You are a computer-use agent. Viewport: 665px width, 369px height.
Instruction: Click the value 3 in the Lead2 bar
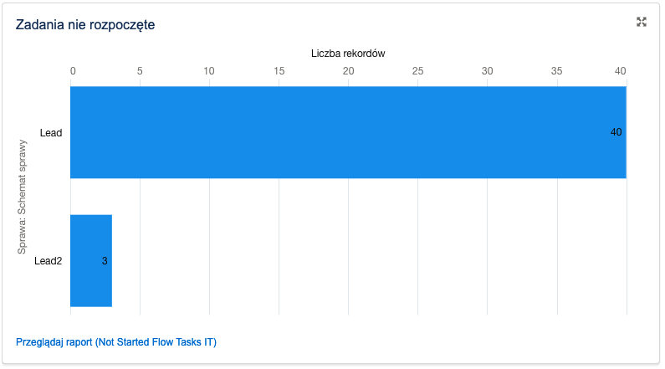(x=105, y=261)
